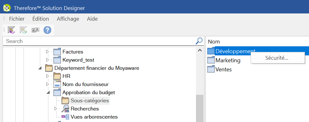This screenshot has height=122, width=309.
Task: Click the second toolbar icon with green arrow
Action: [x=23, y=30]
